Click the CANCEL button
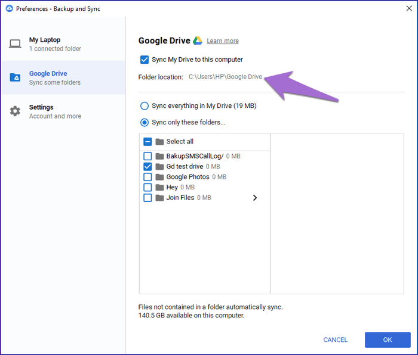This screenshot has height=355, width=418. pos(336,340)
